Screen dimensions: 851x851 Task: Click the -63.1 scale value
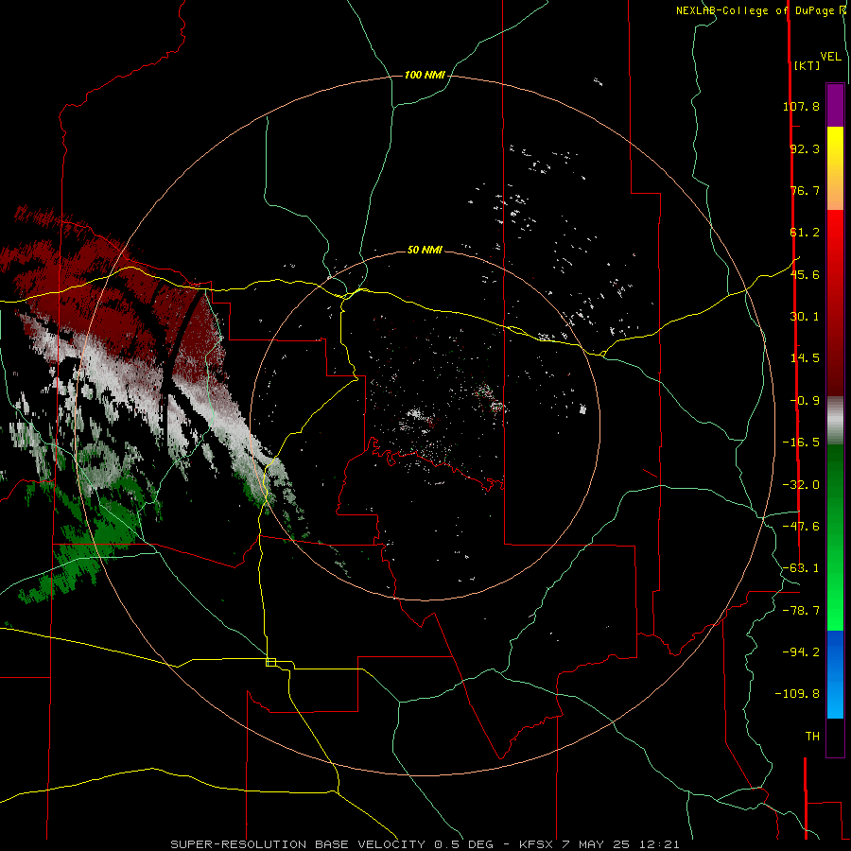pyautogui.click(x=801, y=568)
